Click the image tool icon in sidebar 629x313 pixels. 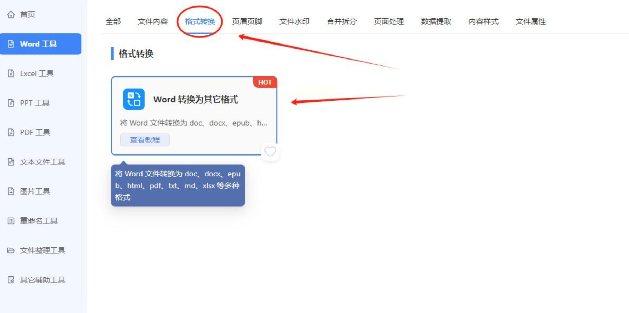point(11,192)
